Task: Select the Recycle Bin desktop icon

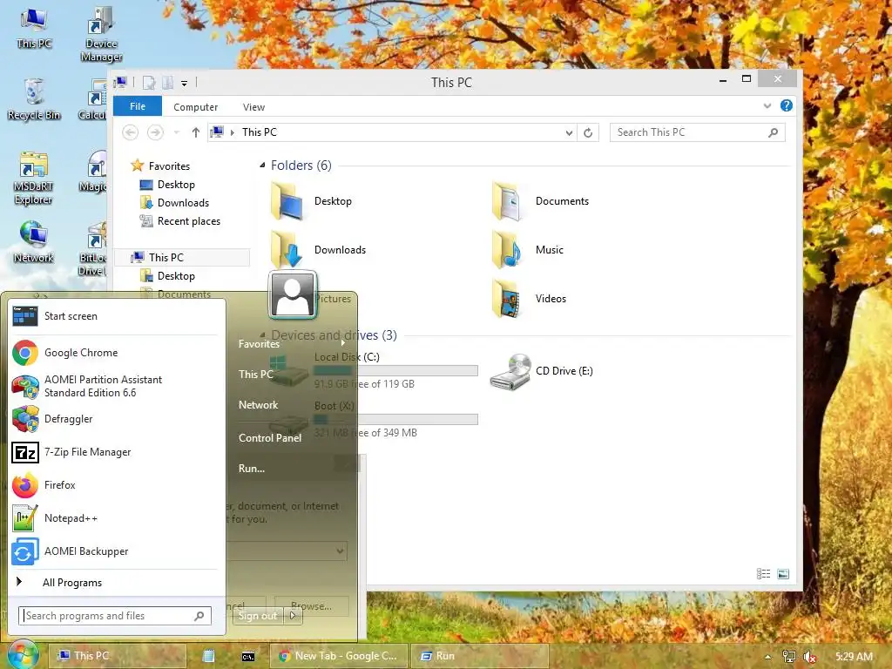Action: 34,99
